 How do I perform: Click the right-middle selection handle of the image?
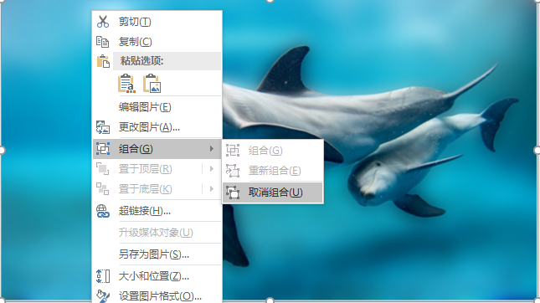click(537, 150)
